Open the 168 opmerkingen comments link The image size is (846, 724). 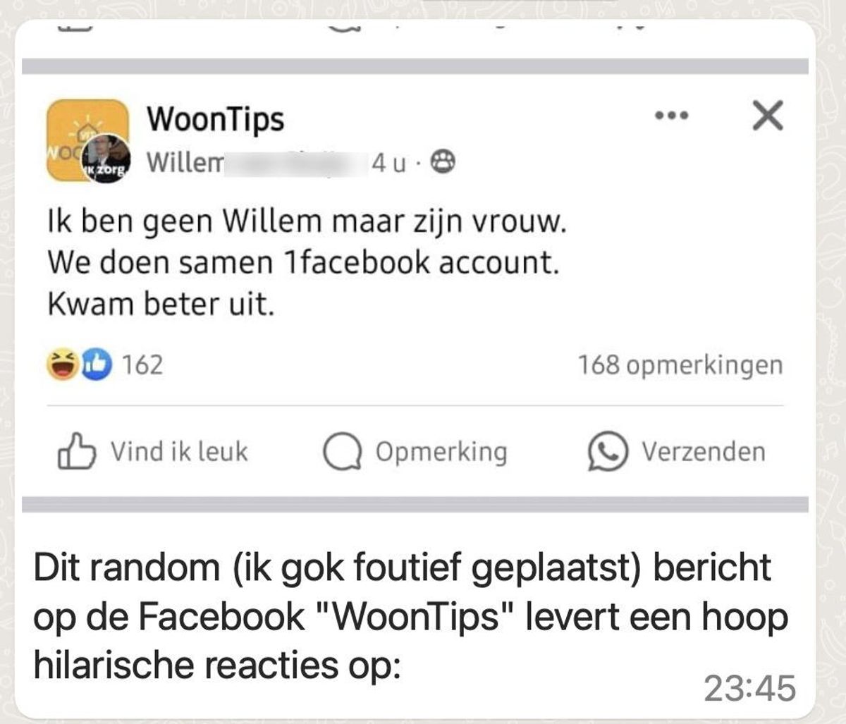coord(680,365)
